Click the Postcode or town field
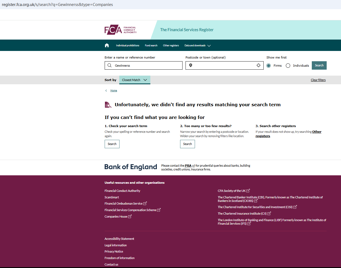341x268 pixels. coord(224,65)
